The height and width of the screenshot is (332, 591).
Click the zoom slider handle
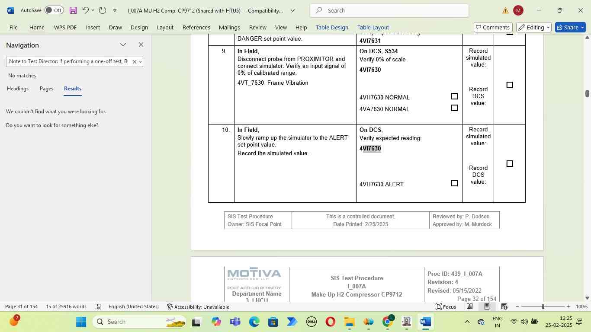point(543,307)
